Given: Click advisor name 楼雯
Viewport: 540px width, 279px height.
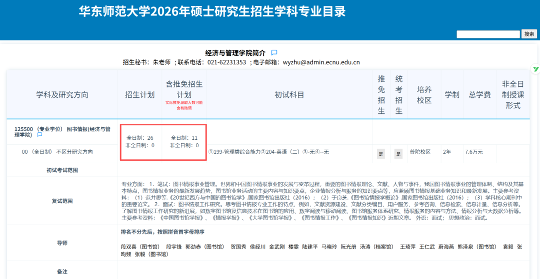Looking at the screenshot, I should click(294, 247).
